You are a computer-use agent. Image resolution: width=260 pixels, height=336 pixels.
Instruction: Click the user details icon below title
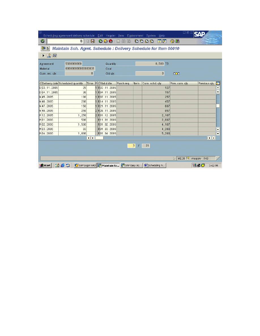click(x=49, y=55)
